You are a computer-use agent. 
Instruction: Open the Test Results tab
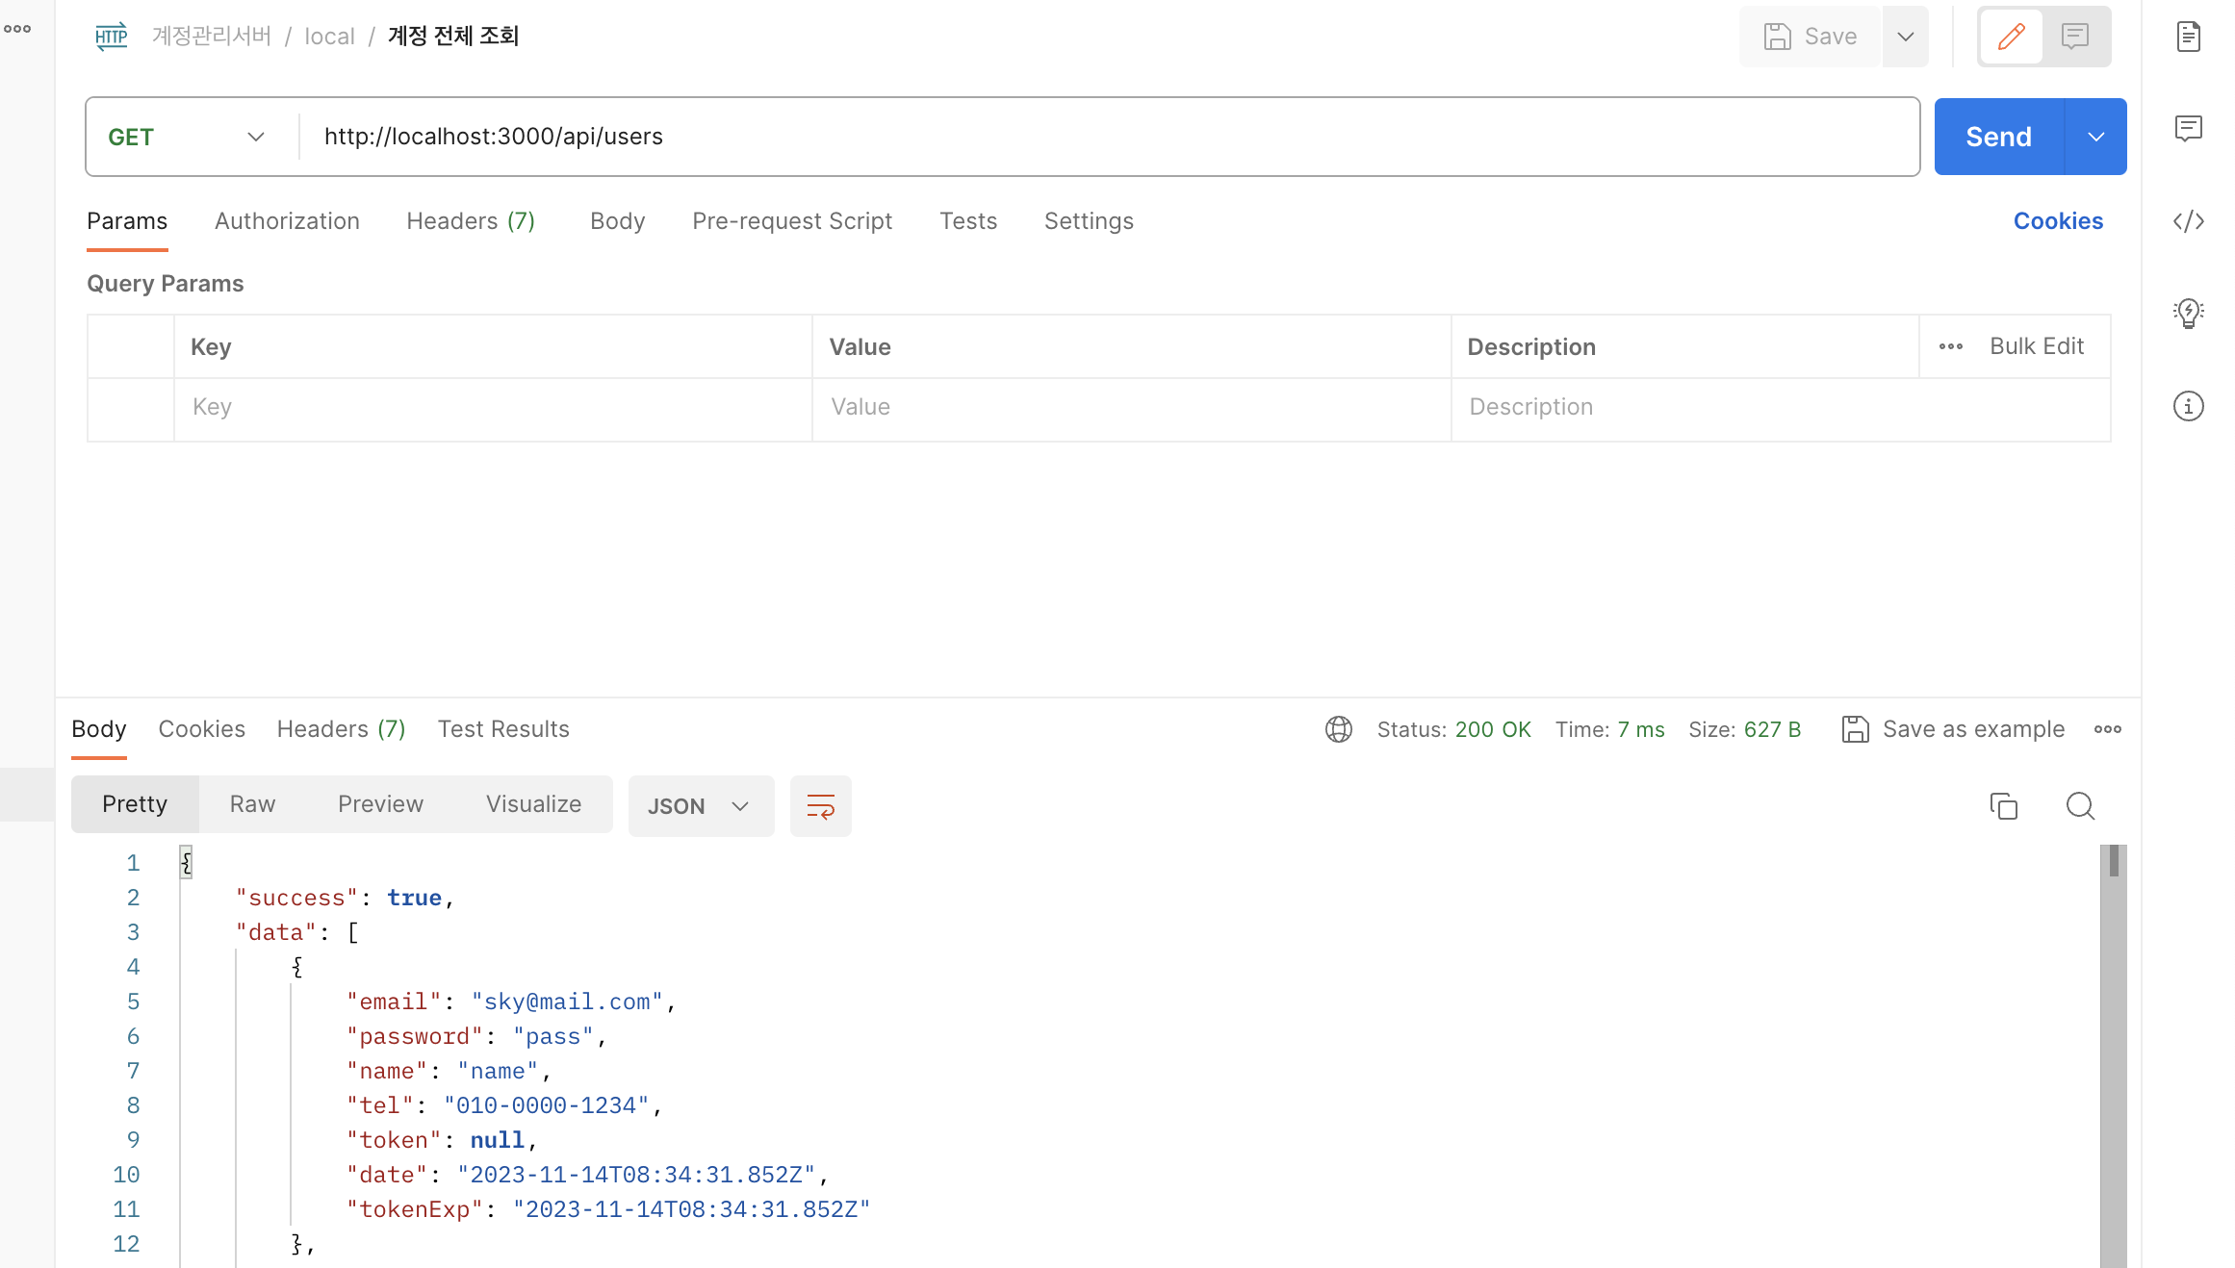pyautogui.click(x=503, y=729)
